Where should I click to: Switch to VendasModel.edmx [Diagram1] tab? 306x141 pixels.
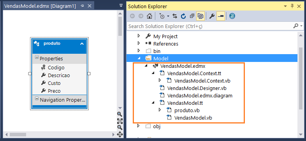coord(40,6)
